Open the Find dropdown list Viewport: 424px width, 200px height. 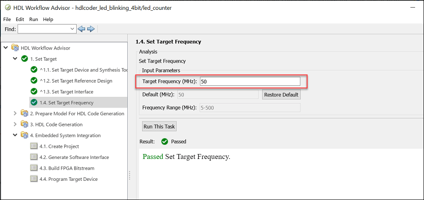[73, 29]
